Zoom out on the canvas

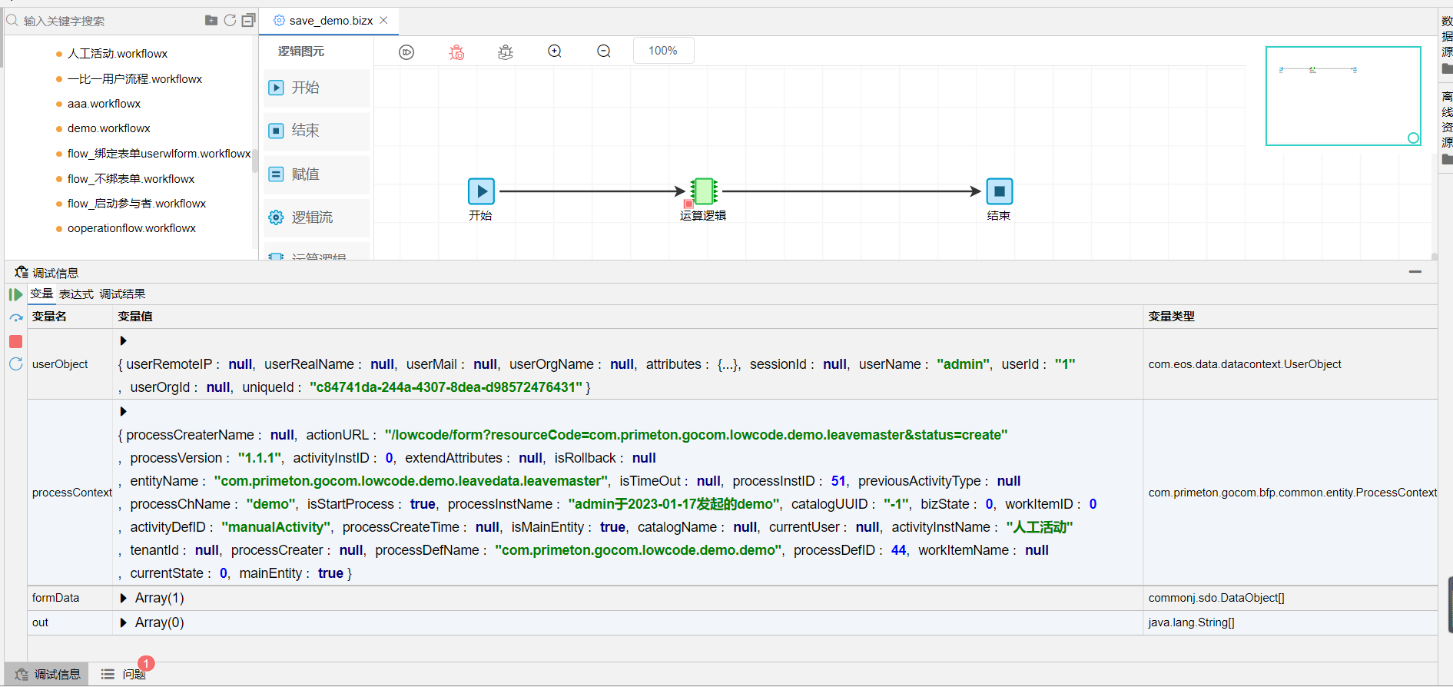tap(604, 51)
